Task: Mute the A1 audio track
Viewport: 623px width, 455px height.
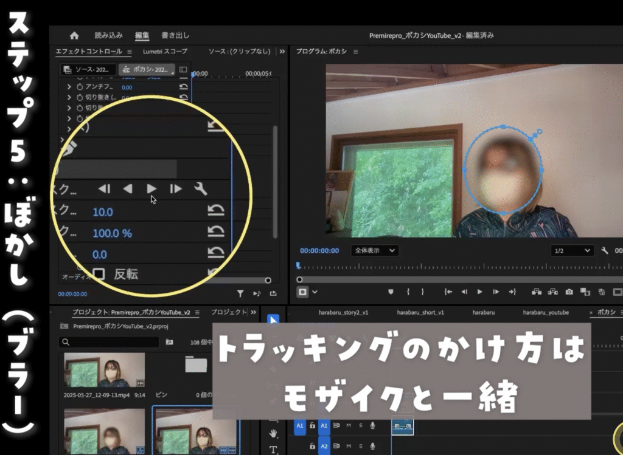Action: (349, 426)
